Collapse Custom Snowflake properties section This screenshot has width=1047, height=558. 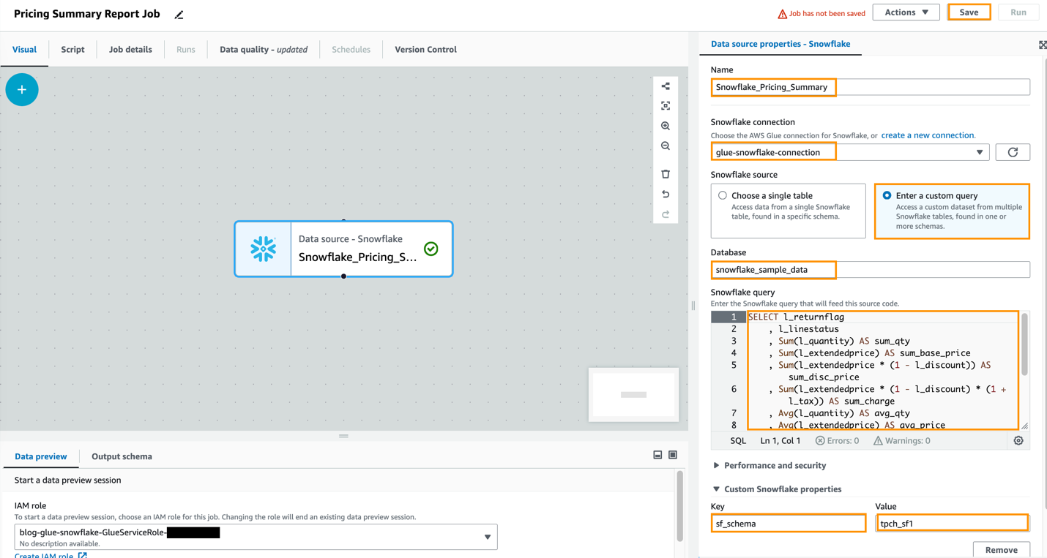[x=777, y=489]
